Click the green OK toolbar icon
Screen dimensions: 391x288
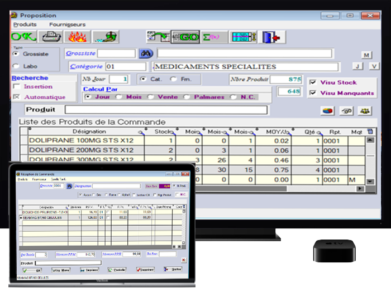click(24, 37)
